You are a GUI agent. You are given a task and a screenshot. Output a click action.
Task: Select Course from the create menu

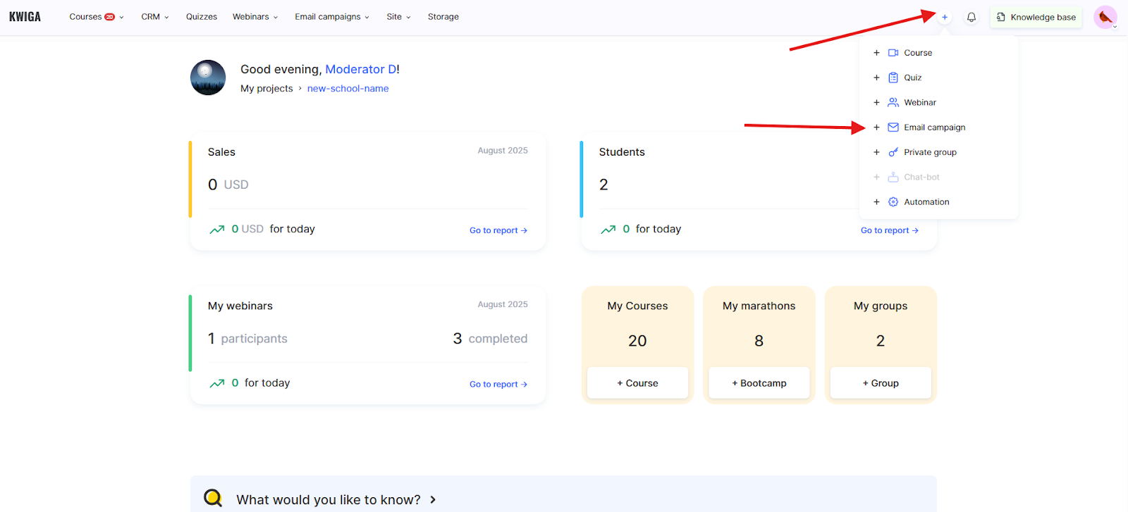pos(917,53)
